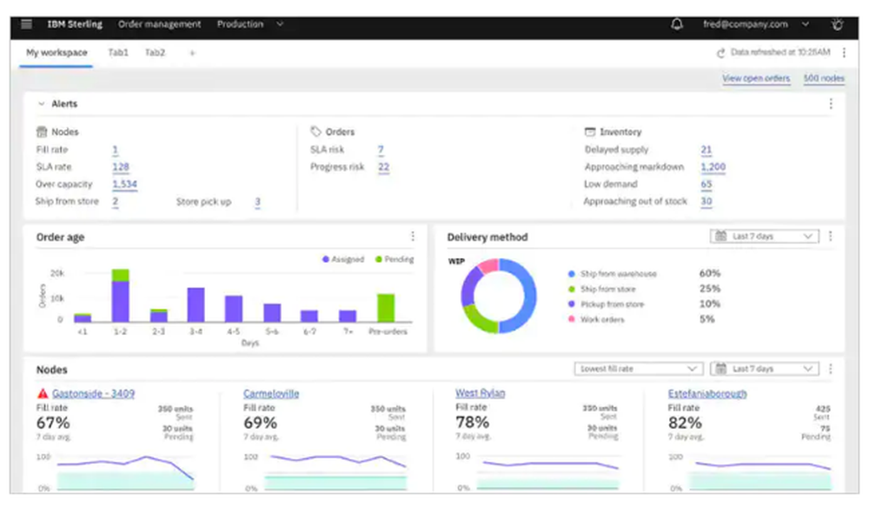
Task: Click the IBM Sterling product name
Action: click(x=75, y=24)
